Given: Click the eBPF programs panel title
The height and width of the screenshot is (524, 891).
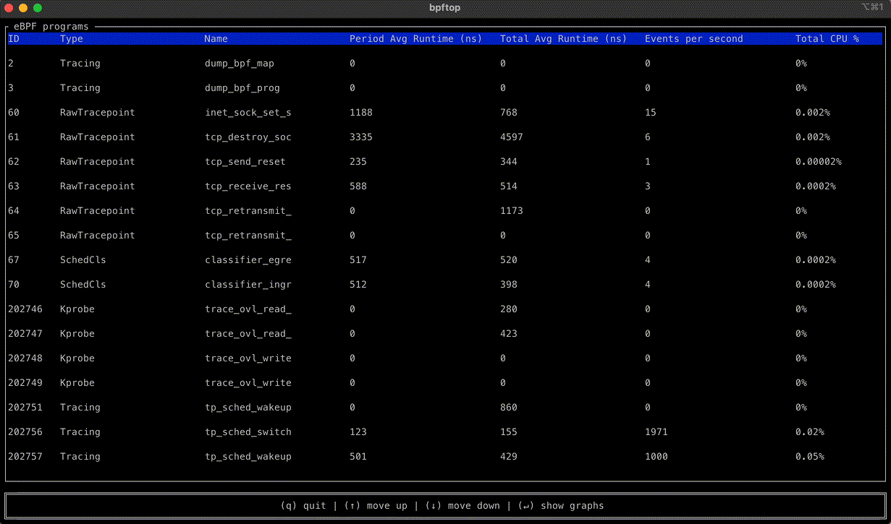Looking at the screenshot, I should pos(51,25).
